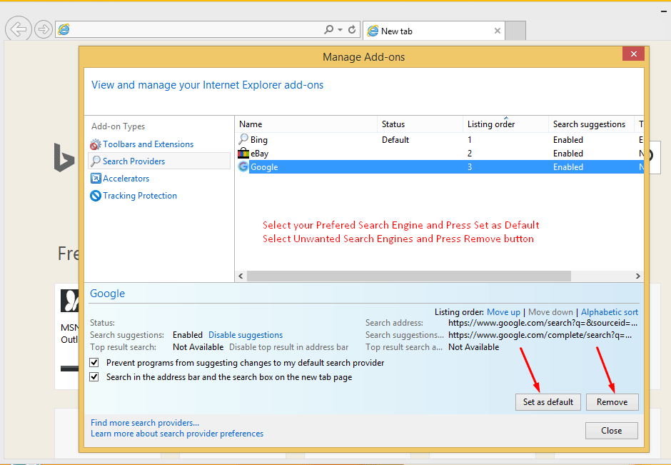The image size is (671, 465).
Task: Click the left arrow of horizontal scrollbar
Action: point(241,276)
